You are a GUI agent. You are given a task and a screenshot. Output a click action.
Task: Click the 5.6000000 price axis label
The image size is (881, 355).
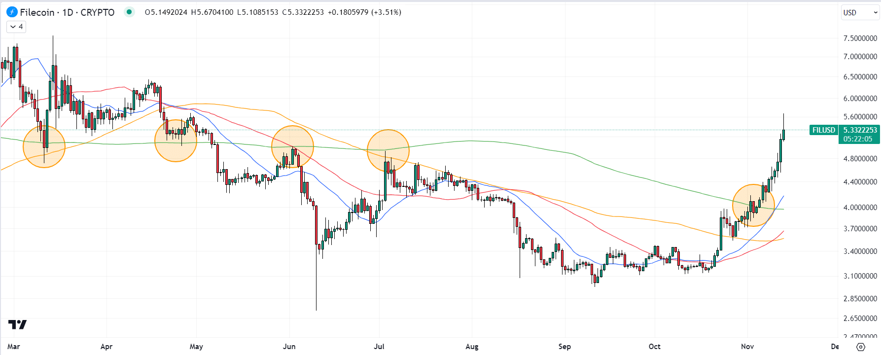click(x=860, y=116)
